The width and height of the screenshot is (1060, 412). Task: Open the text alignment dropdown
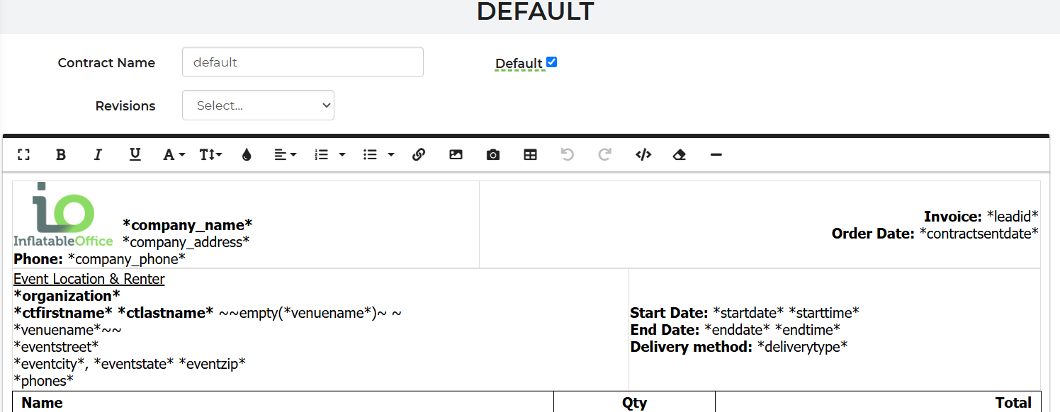coord(285,154)
